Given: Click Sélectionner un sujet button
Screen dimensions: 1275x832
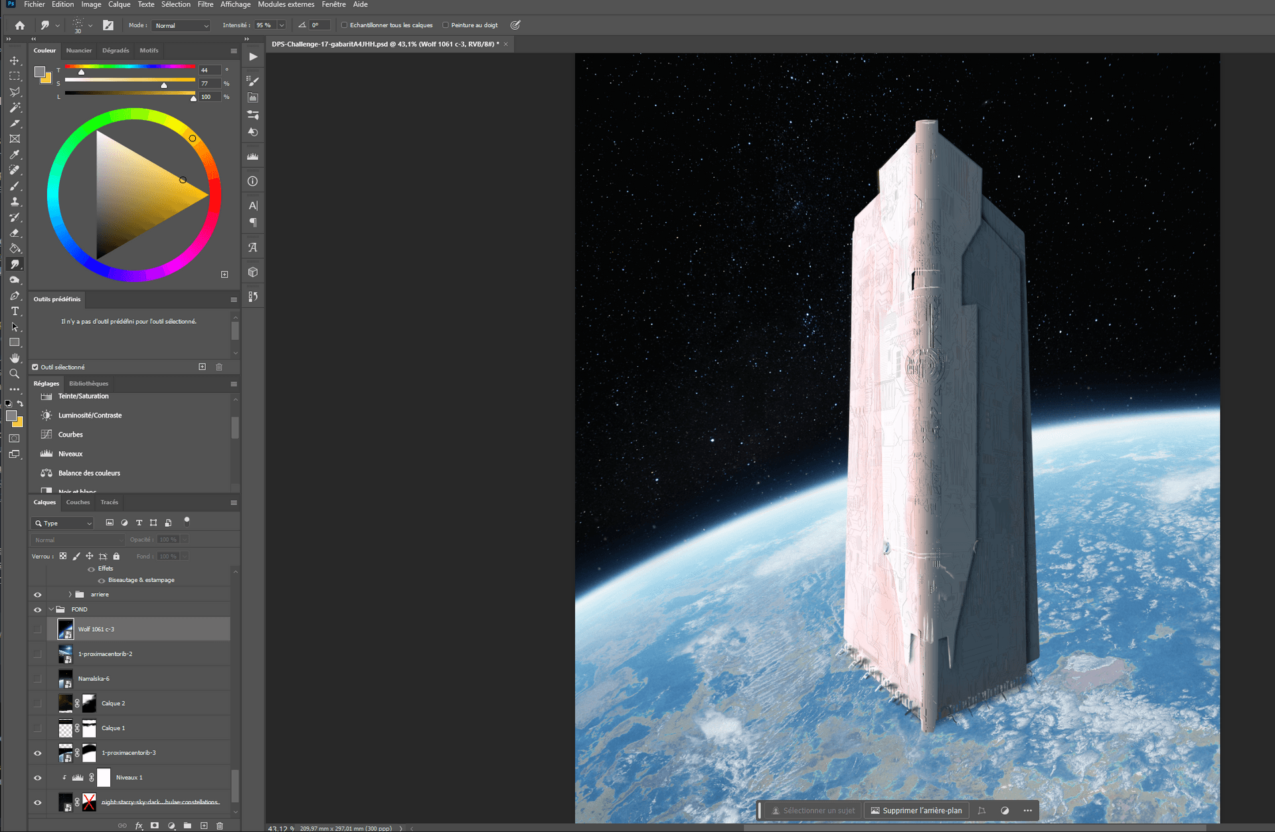Looking at the screenshot, I should pos(813,811).
